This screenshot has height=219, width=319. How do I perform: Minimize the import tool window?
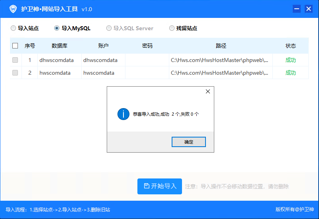pos(297,9)
